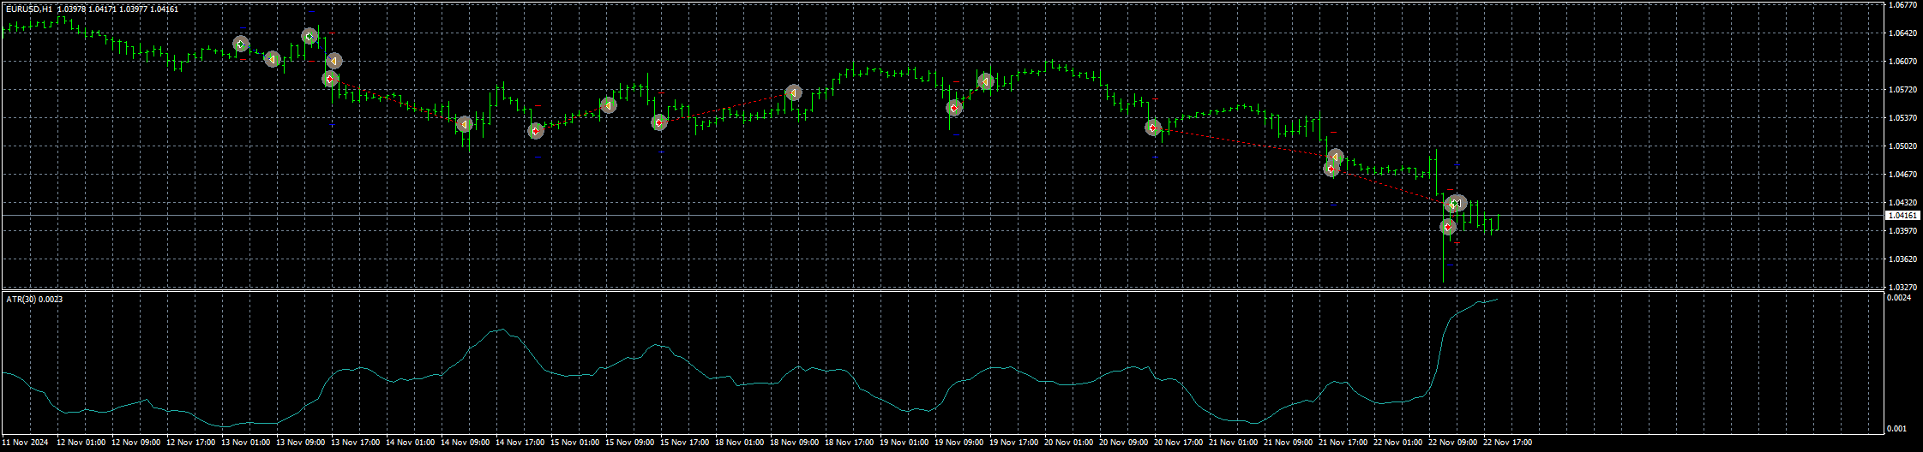Click the 18 Nov 01:00 time label
The width and height of the screenshot is (1923, 452).
[x=739, y=443]
